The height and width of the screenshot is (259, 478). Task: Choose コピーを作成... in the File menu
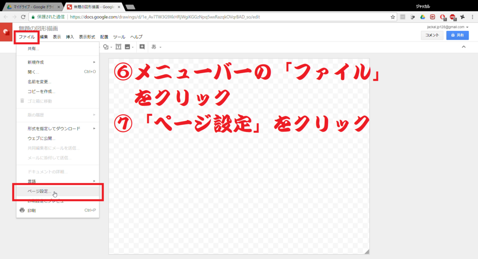pos(57,91)
